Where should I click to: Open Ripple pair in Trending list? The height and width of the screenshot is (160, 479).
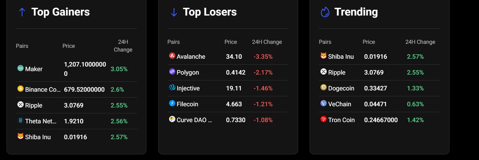pyautogui.click(x=337, y=72)
